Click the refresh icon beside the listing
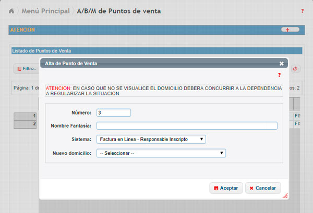The width and height of the screenshot is (313, 213). (x=295, y=69)
